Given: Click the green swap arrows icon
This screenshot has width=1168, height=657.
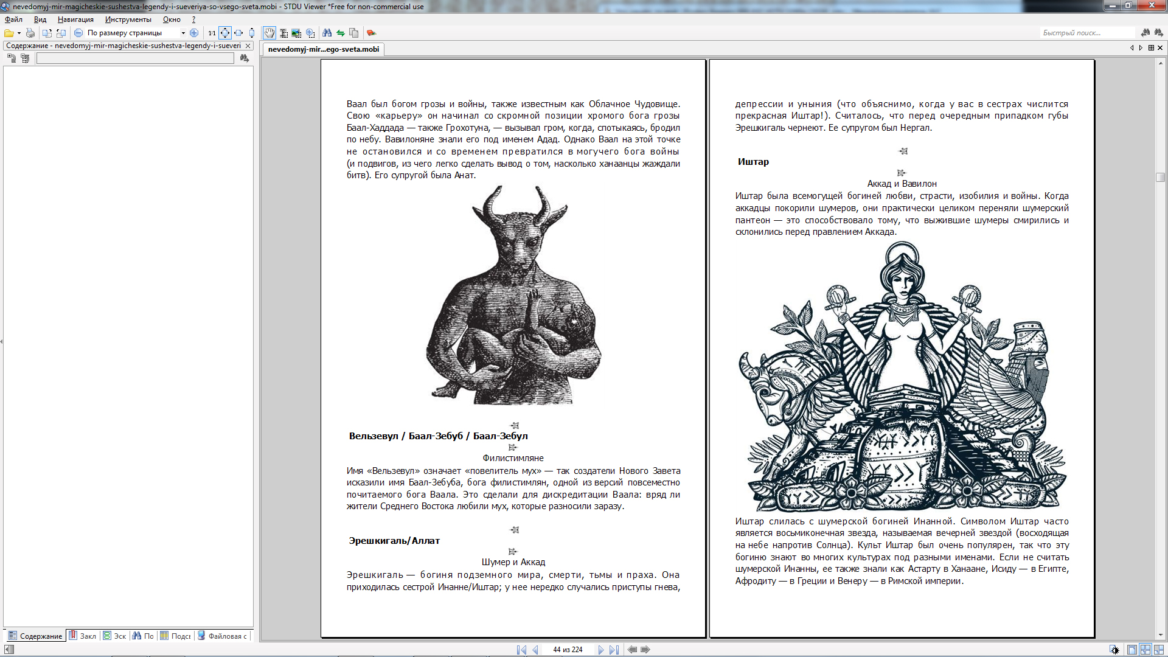Looking at the screenshot, I should point(341,33).
